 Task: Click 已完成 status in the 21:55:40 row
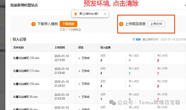[86, 71]
